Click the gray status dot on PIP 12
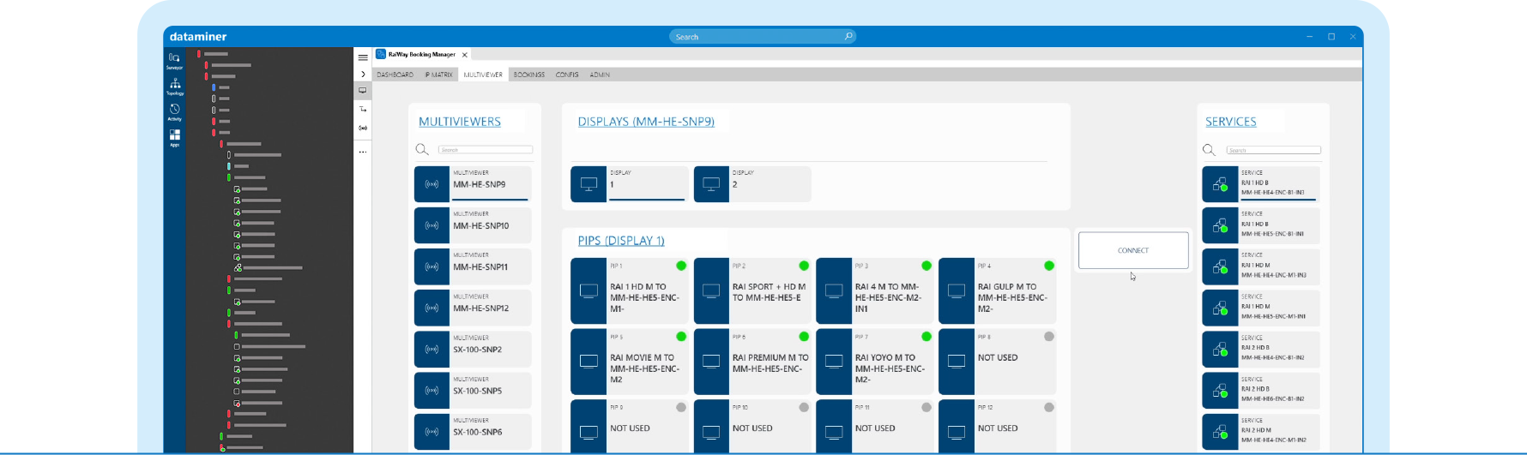Viewport: 1527px width, 455px height. [x=1049, y=408]
